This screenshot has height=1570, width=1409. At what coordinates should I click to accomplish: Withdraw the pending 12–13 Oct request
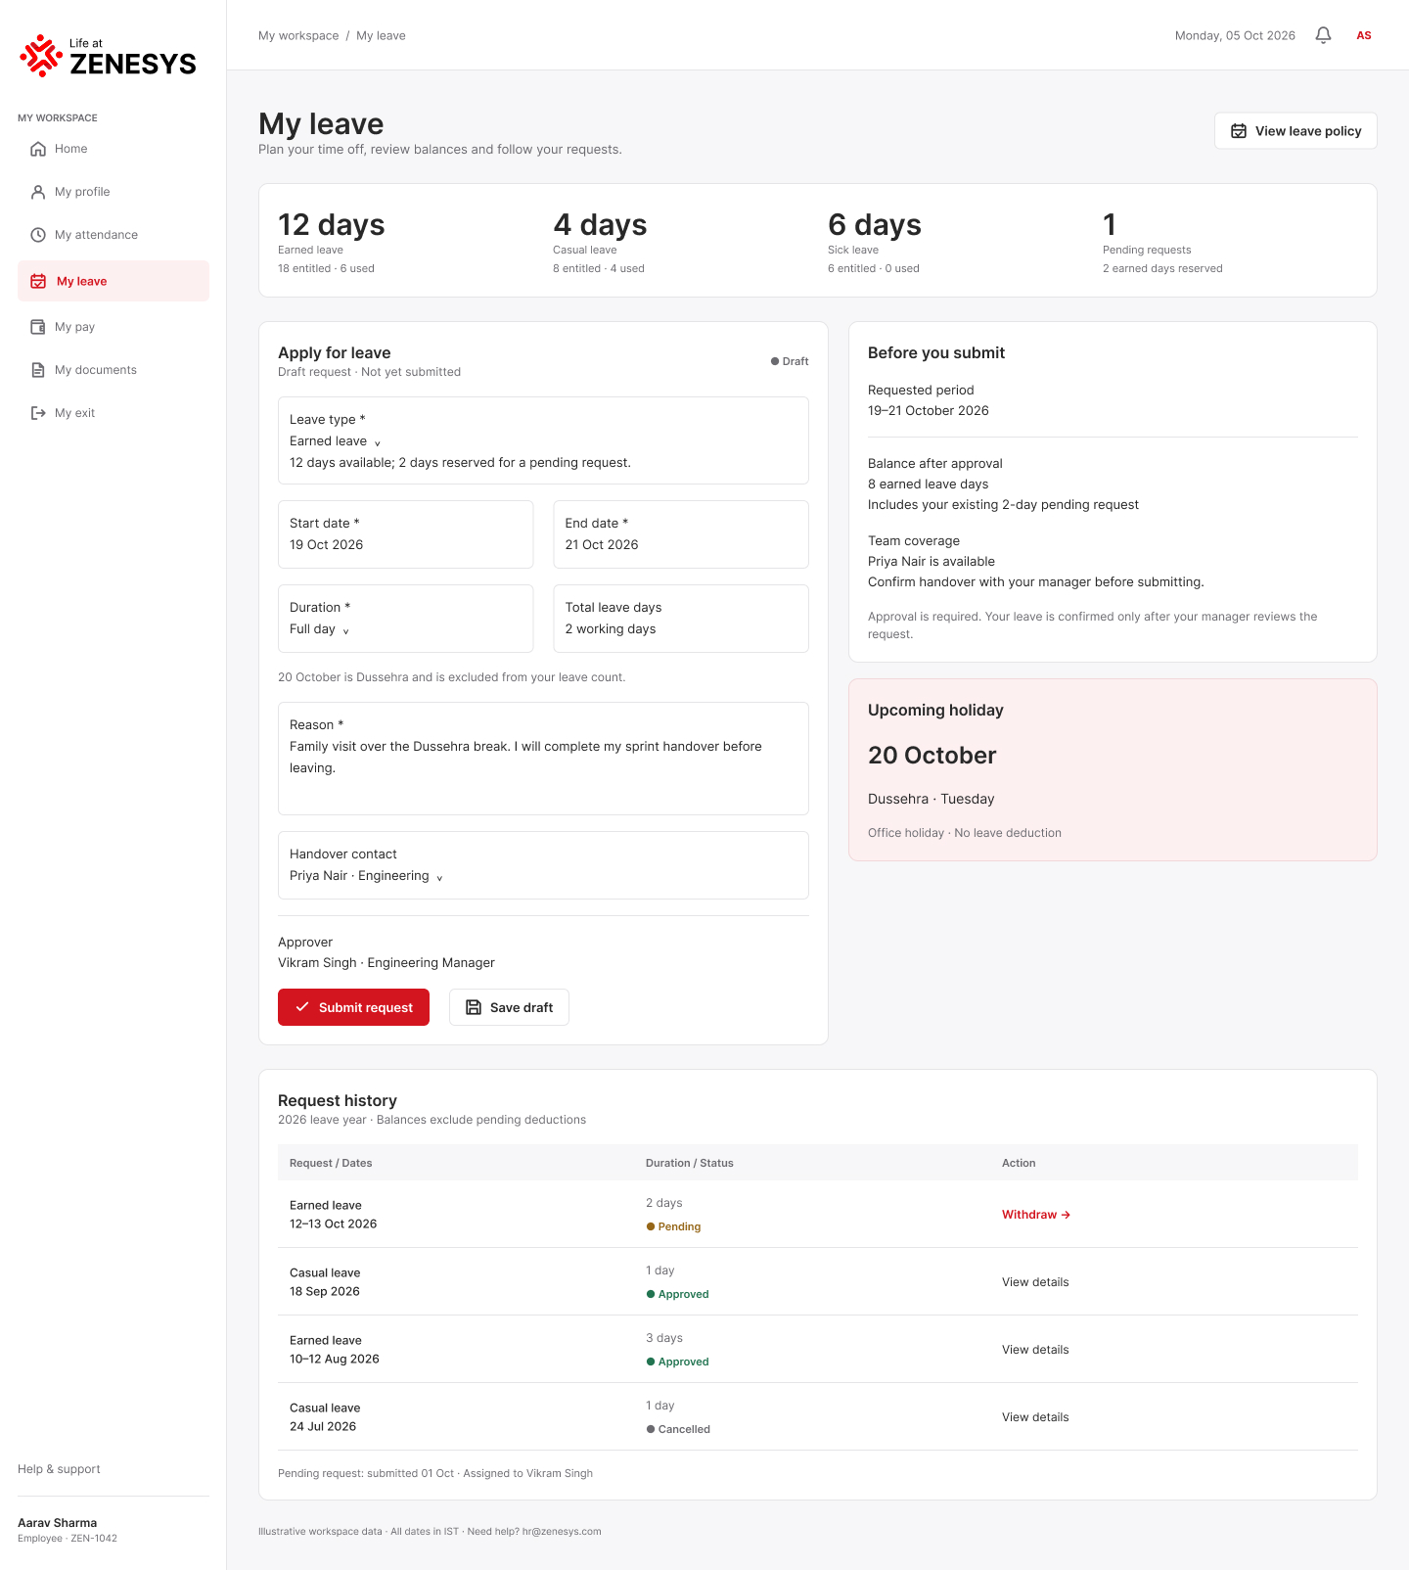tap(1036, 1215)
